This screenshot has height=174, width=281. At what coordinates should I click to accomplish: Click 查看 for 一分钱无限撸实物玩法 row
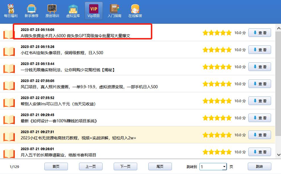[x=259, y=67]
